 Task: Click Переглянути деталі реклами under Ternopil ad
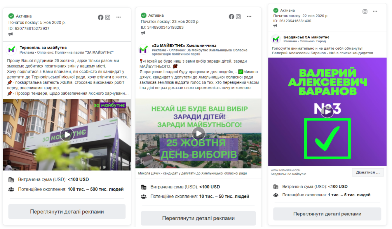[x=67, y=212]
